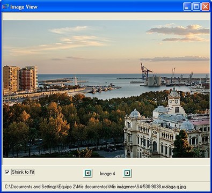Viewport: 212px width, 193px height.
Task: Click the blank strip below the photo
Action: [x=106, y=161]
